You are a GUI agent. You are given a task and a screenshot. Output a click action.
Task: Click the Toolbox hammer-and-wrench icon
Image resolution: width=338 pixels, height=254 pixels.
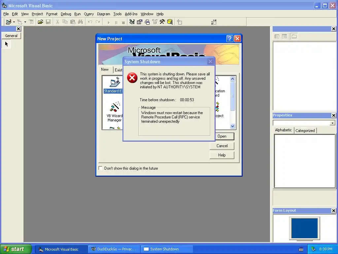click(x=162, y=22)
